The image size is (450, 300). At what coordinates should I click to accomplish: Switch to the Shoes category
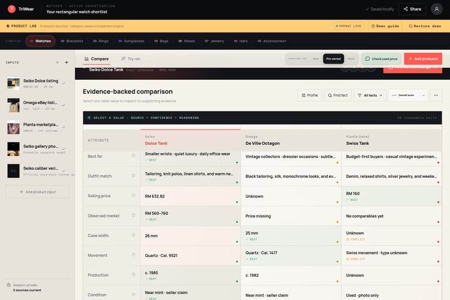tap(186, 41)
